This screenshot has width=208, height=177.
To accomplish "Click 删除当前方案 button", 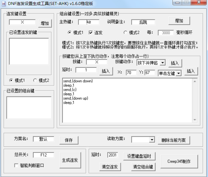I will 174,140.
